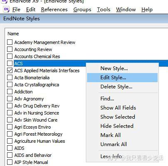The height and width of the screenshot is (166, 168).
Task: Open the Help menu
Action: [x=147, y=10]
